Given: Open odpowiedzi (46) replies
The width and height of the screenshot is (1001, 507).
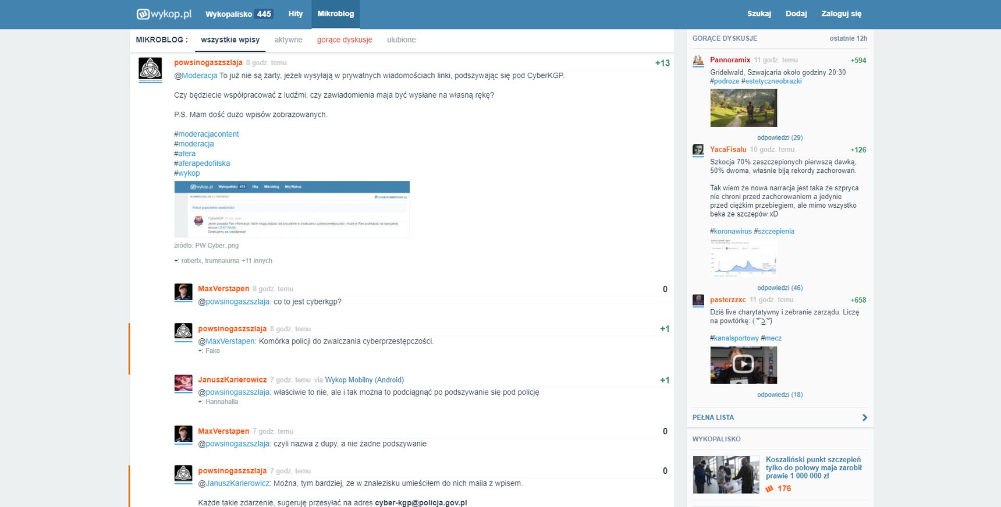Looking at the screenshot, I should (780, 288).
